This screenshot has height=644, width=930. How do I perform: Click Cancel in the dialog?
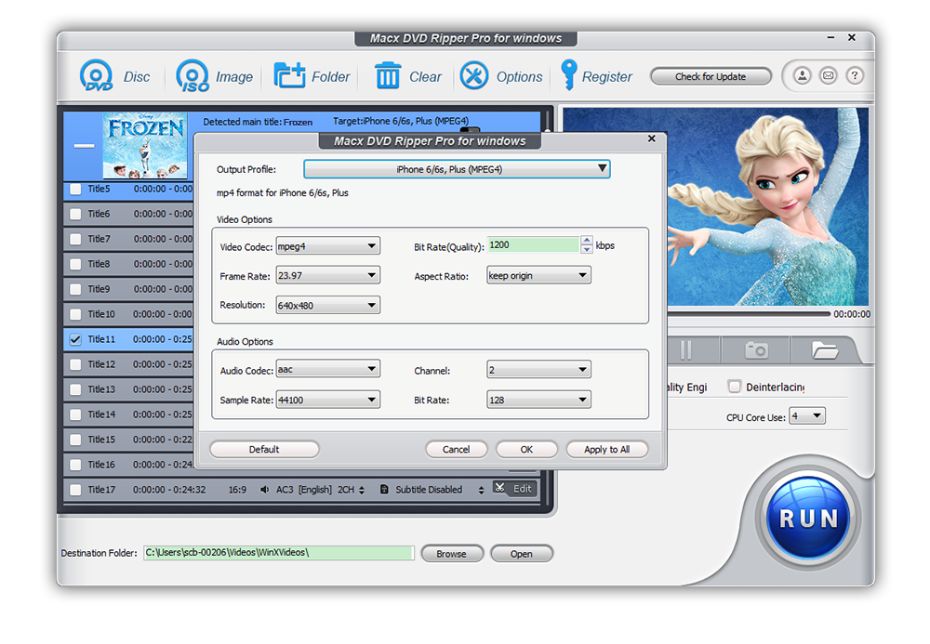tap(456, 449)
